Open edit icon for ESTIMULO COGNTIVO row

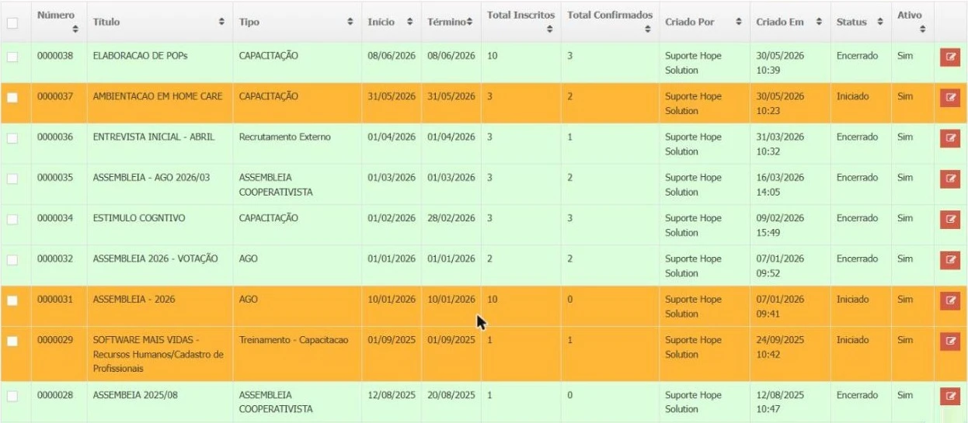[x=949, y=219]
